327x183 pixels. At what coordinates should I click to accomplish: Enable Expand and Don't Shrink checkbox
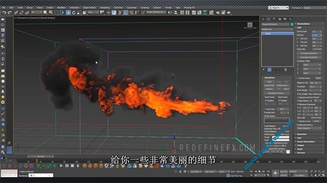pos(298,97)
